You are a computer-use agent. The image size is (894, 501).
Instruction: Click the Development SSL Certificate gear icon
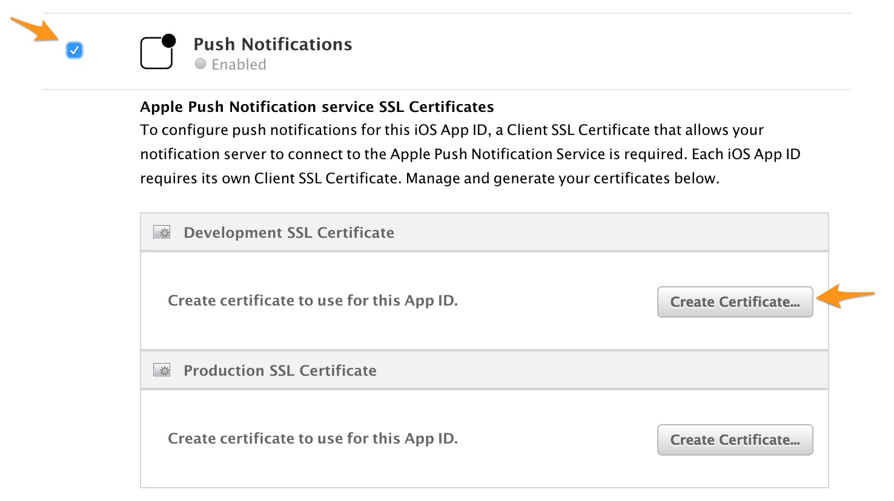162,232
